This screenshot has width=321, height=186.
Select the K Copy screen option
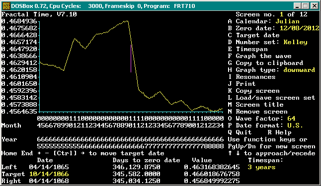253,91
